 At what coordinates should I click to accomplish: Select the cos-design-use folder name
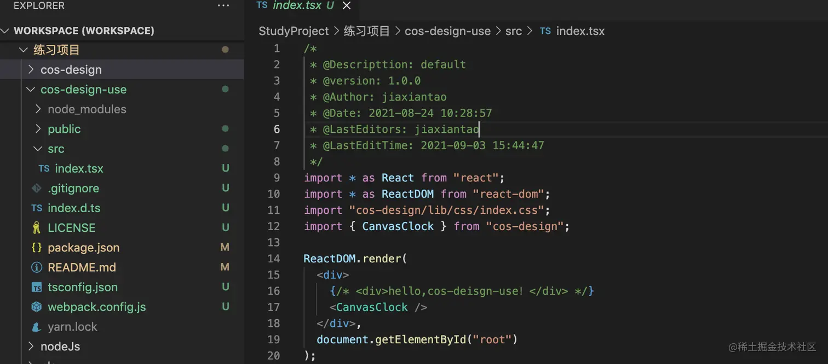83,89
